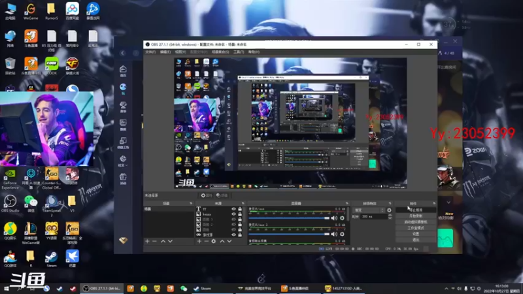Open 视图(V) menu in OBS

coord(180,52)
